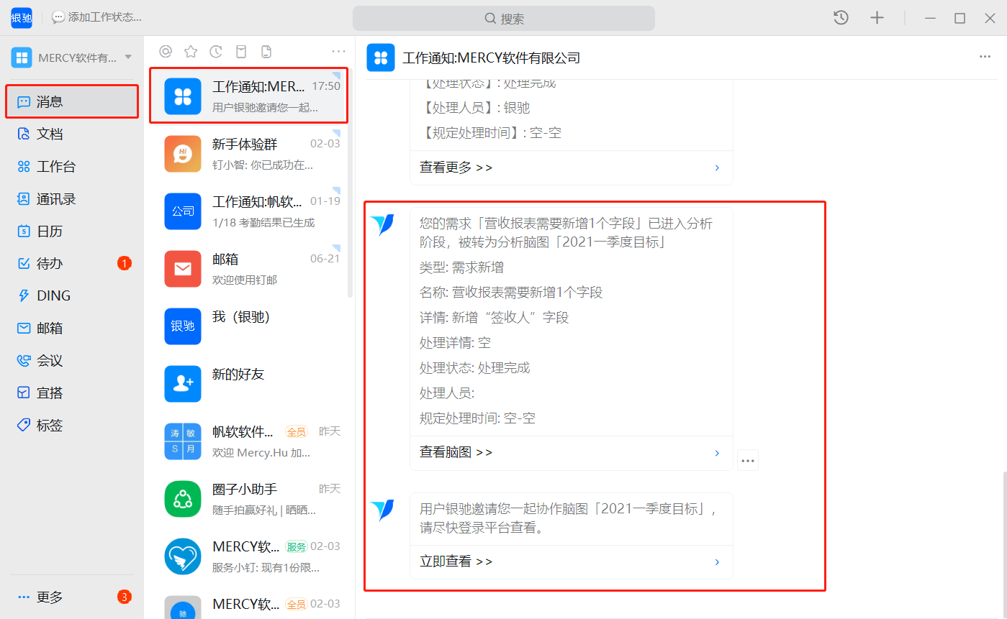Click the blue 公司 avatar icon
Screen dimensions: 1007x619
tap(183, 211)
